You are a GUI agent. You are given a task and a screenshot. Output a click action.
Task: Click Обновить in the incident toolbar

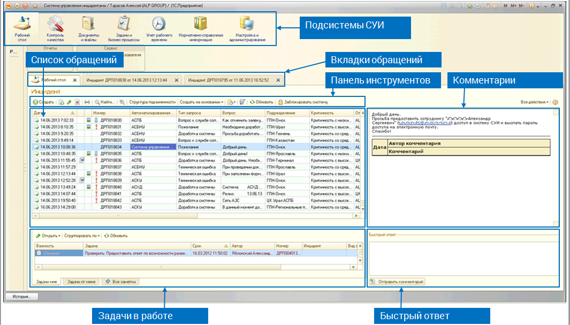pyautogui.click(x=261, y=102)
